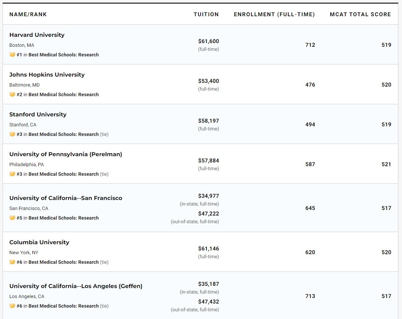Click Stanford's MCAT total score 519
402x319 pixels.
point(387,125)
